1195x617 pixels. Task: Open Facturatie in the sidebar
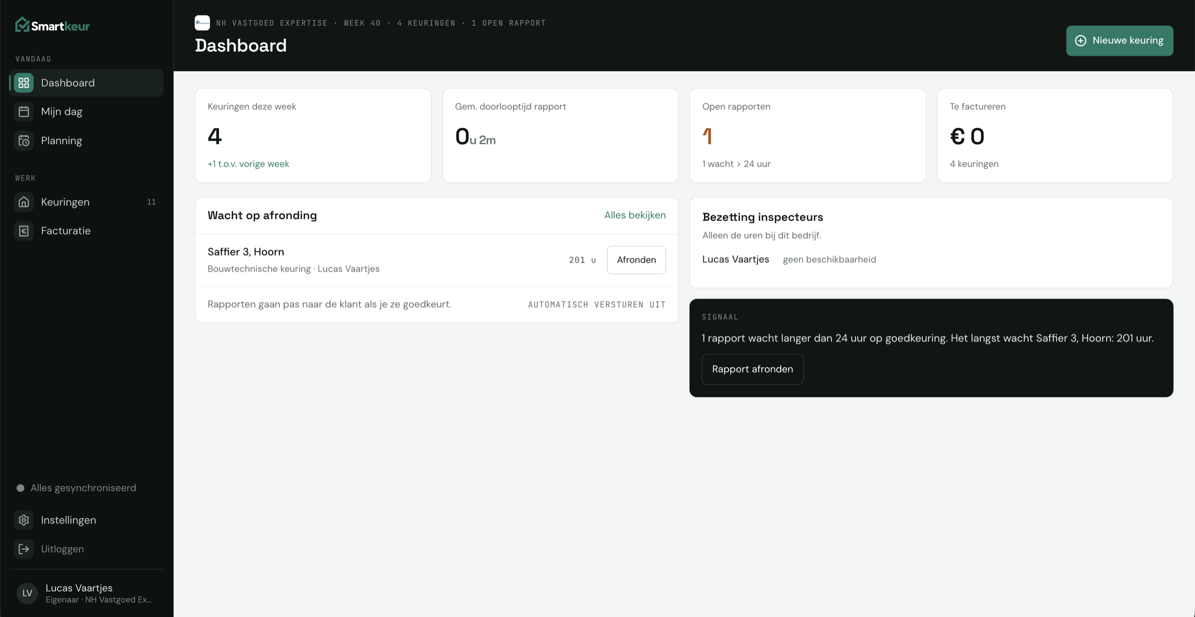(x=86, y=230)
